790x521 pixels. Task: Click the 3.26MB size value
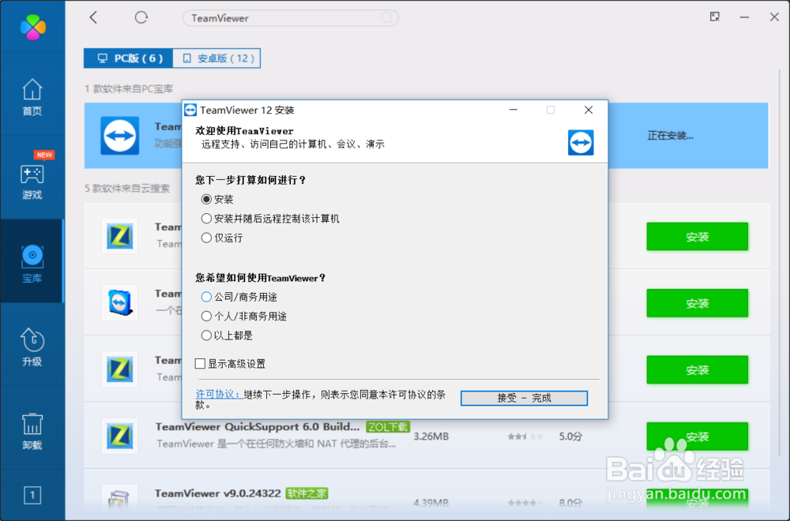point(431,437)
